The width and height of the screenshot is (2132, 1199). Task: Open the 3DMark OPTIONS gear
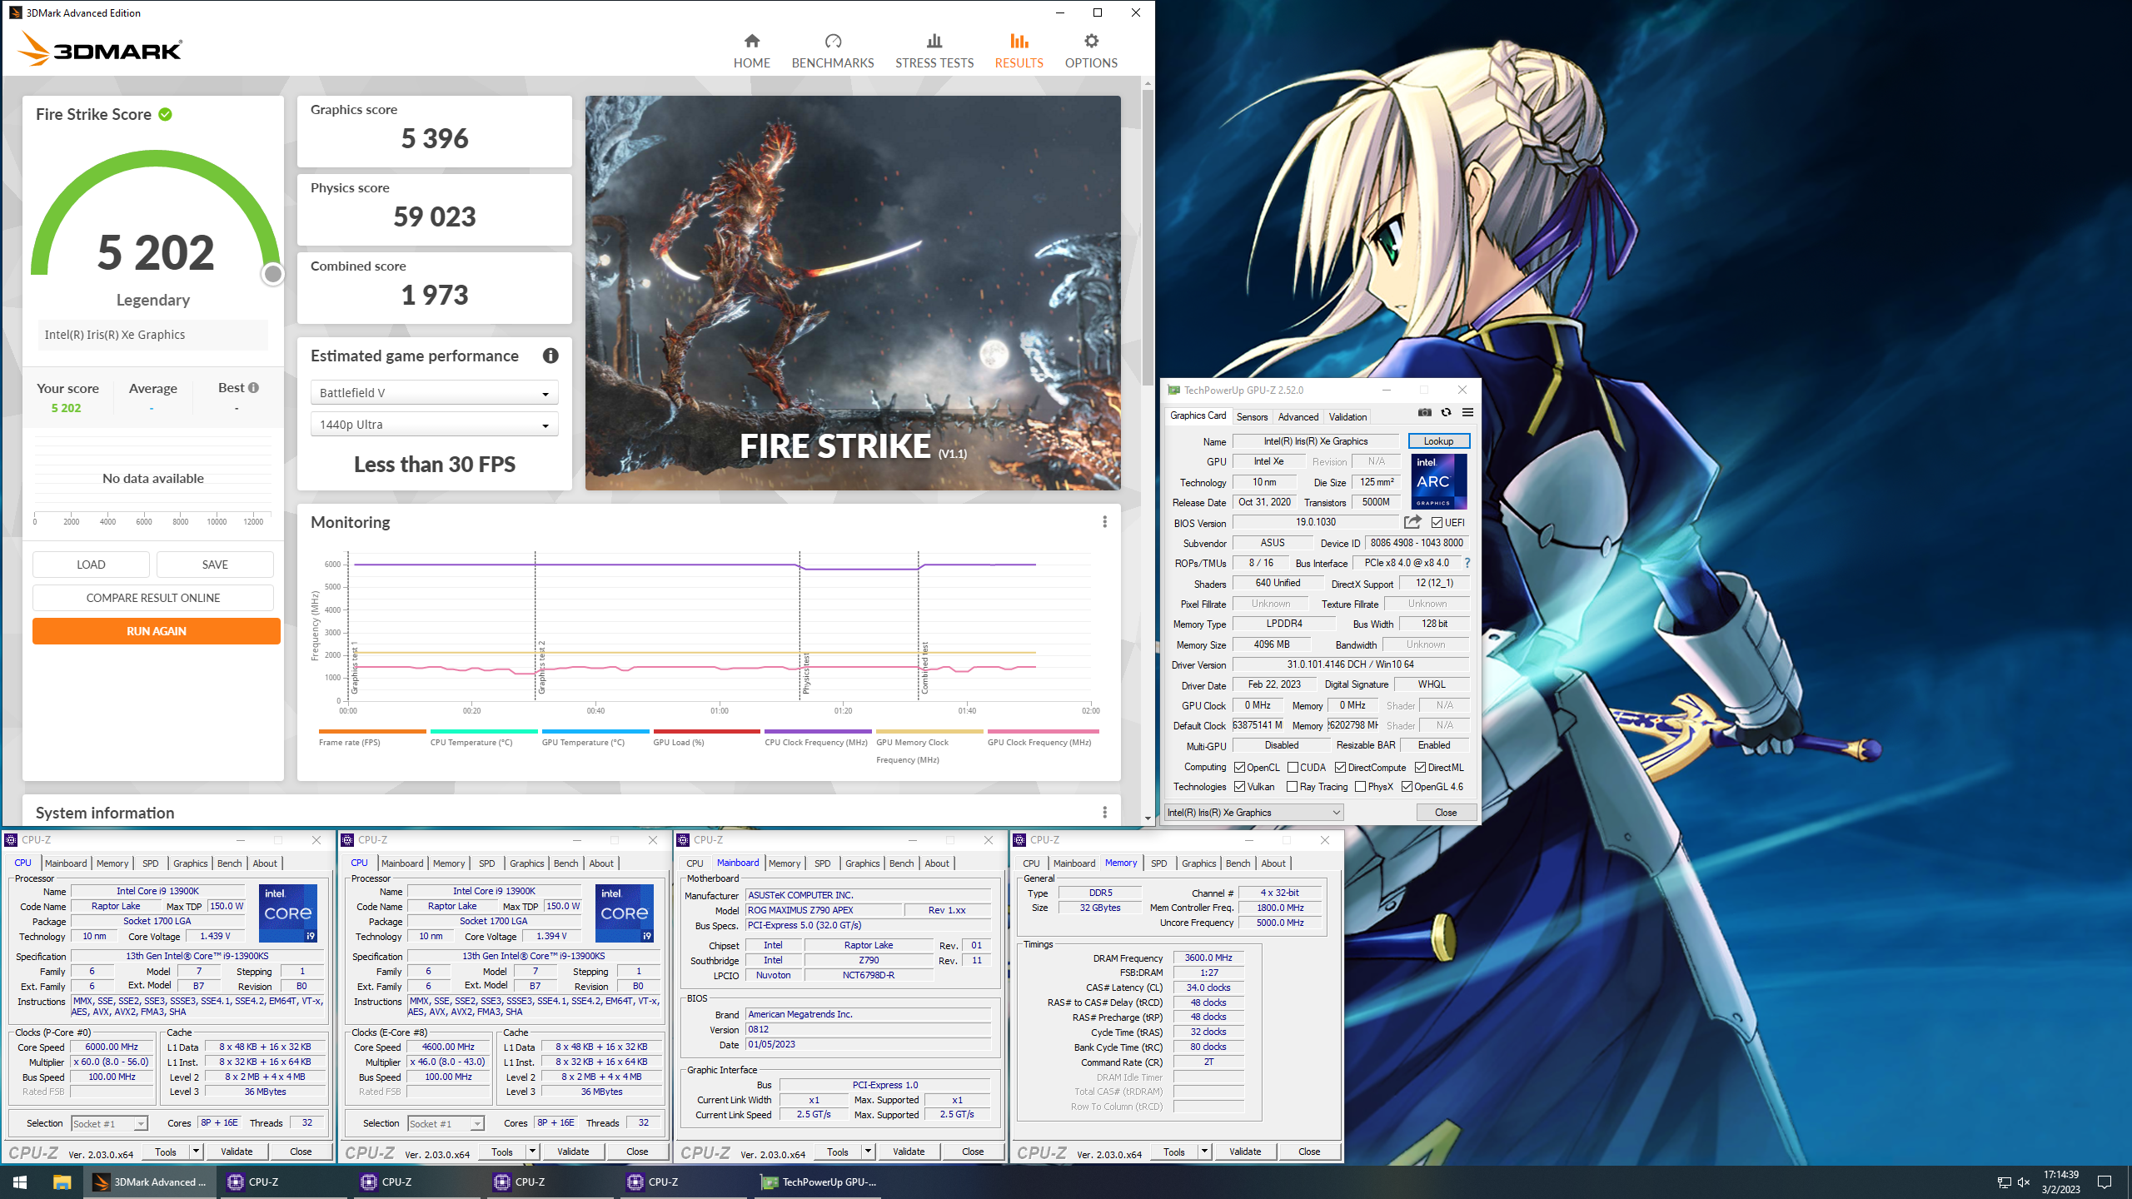tap(1091, 41)
